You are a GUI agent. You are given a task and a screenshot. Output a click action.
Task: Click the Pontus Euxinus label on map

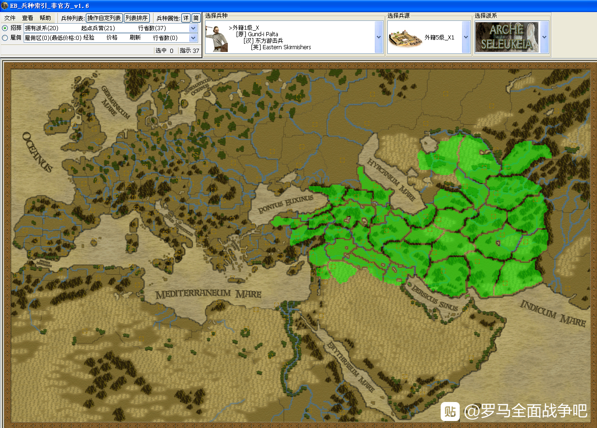pos(286,204)
